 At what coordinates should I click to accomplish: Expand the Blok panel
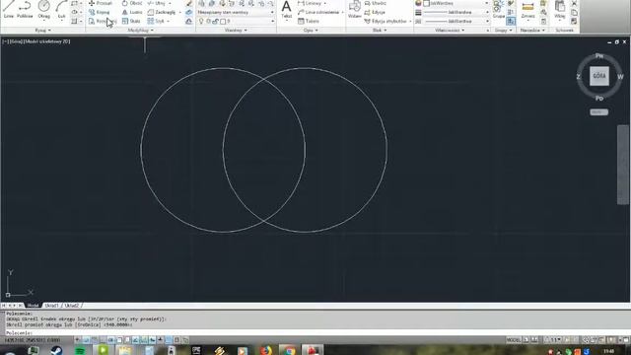pos(379,31)
